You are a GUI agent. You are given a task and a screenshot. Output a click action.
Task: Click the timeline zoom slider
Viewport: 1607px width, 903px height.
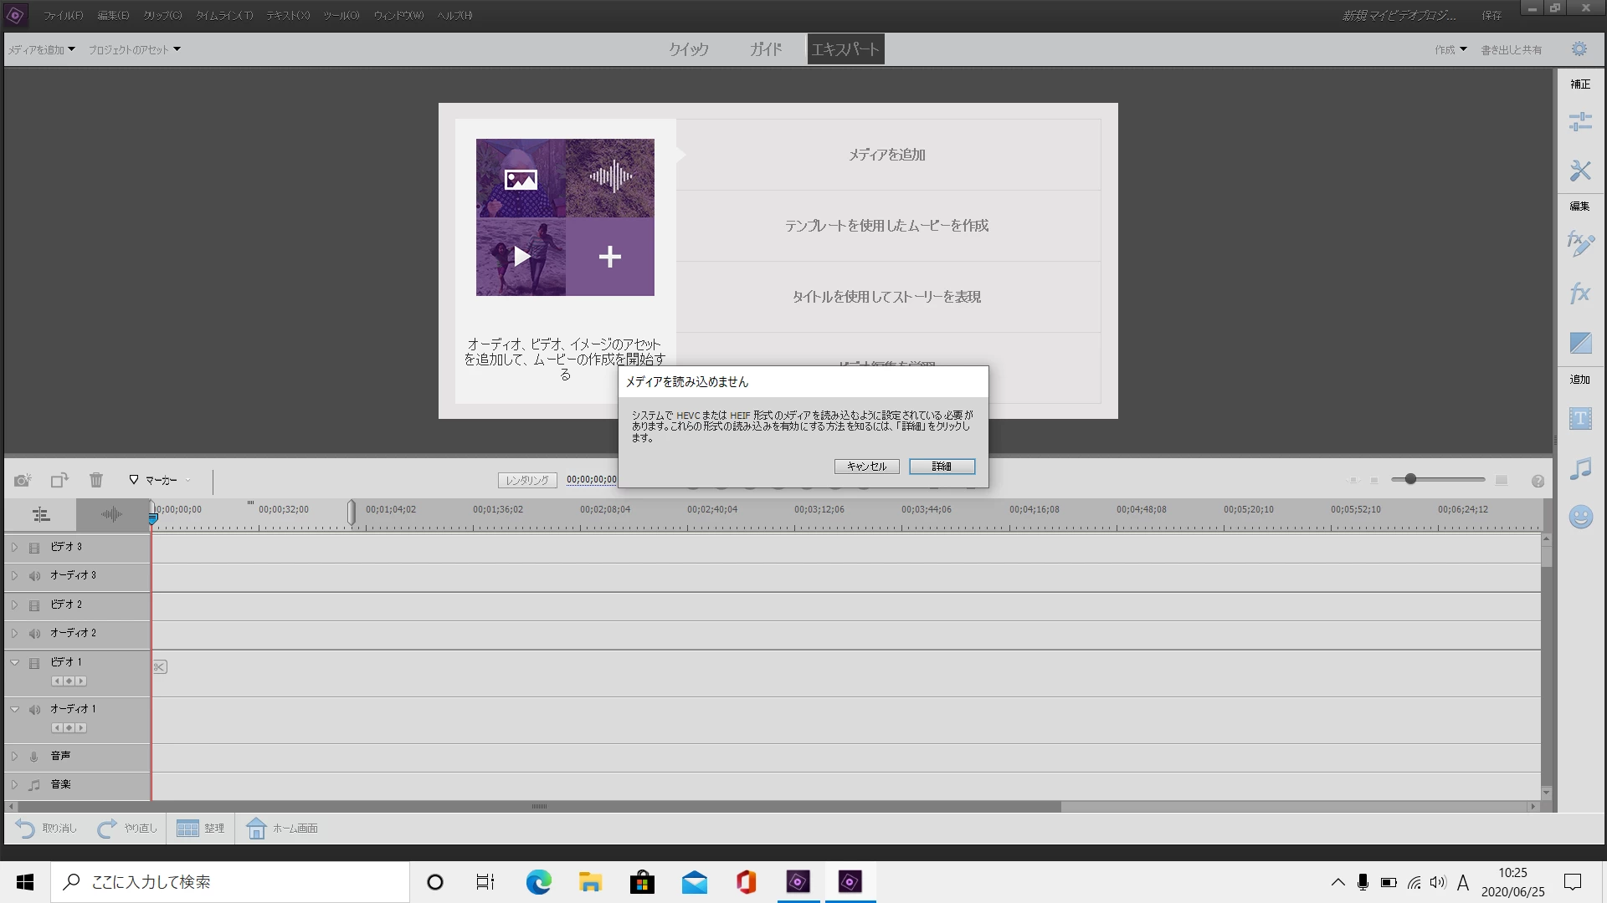click(x=1410, y=479)
